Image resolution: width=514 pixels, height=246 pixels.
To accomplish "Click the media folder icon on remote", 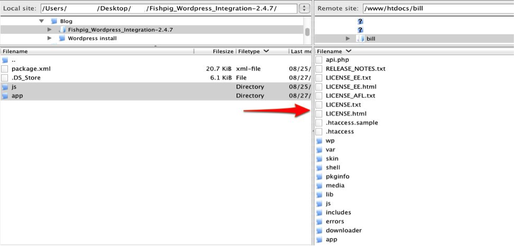I will click(x=319, y=185).
